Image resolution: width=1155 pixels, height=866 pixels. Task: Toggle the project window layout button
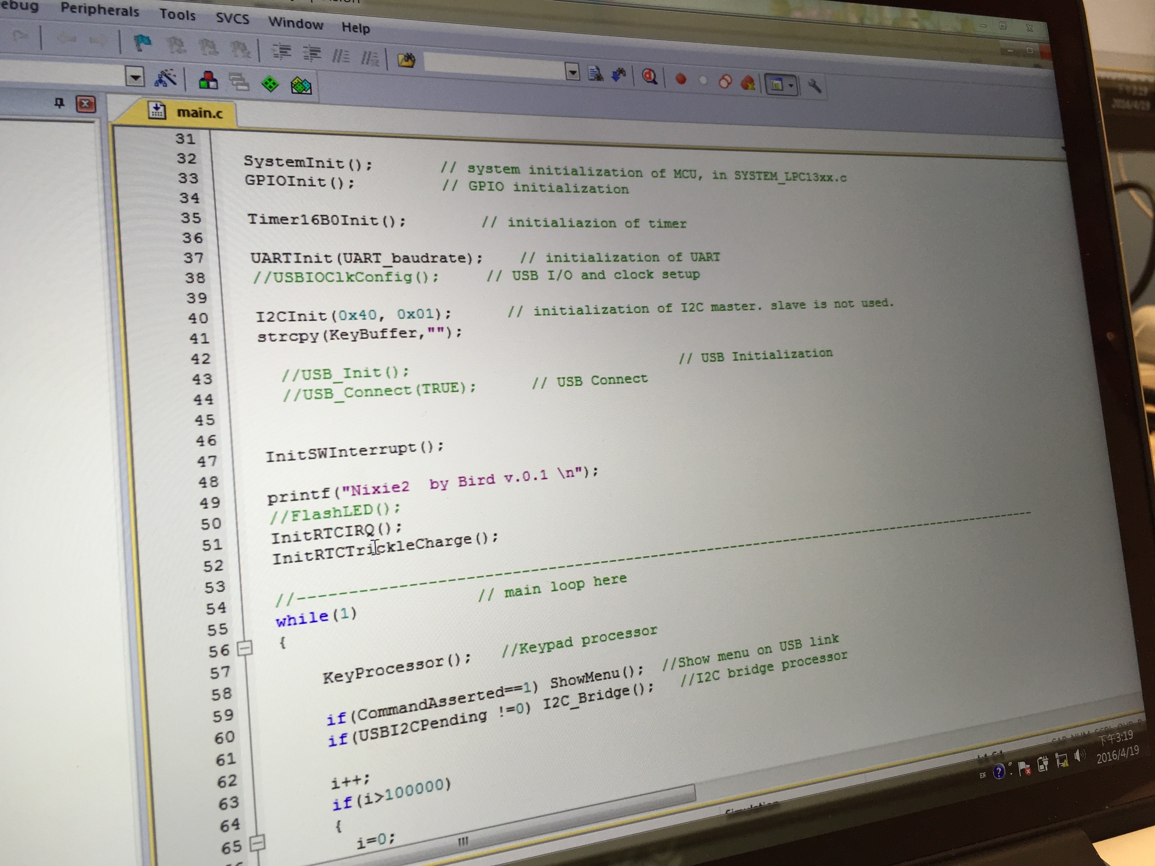point(776,85)
